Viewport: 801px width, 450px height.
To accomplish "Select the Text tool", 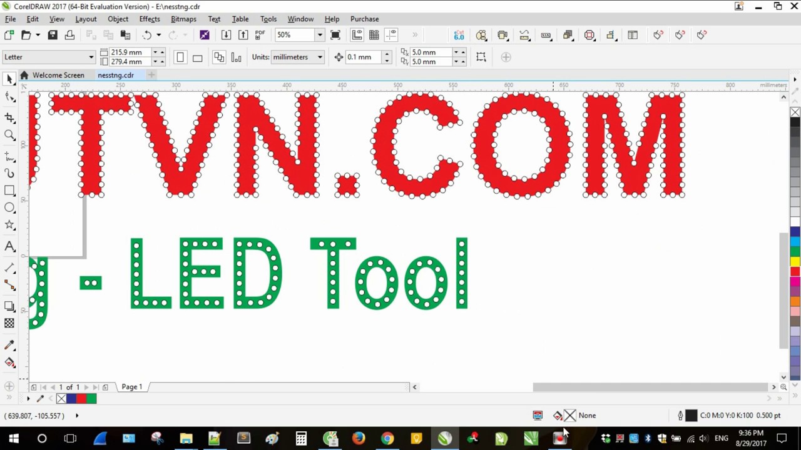I will pos(9,246).
